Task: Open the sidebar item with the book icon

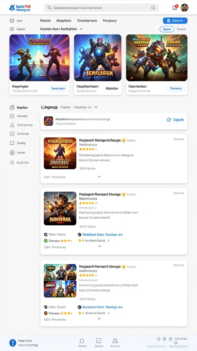Action: pos(12,143)
